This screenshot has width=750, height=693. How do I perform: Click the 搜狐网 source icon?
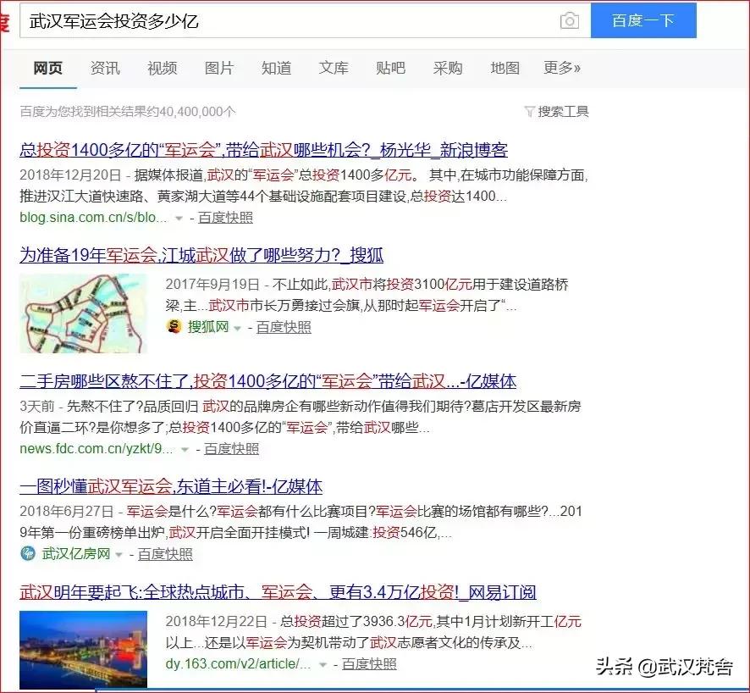174,327
